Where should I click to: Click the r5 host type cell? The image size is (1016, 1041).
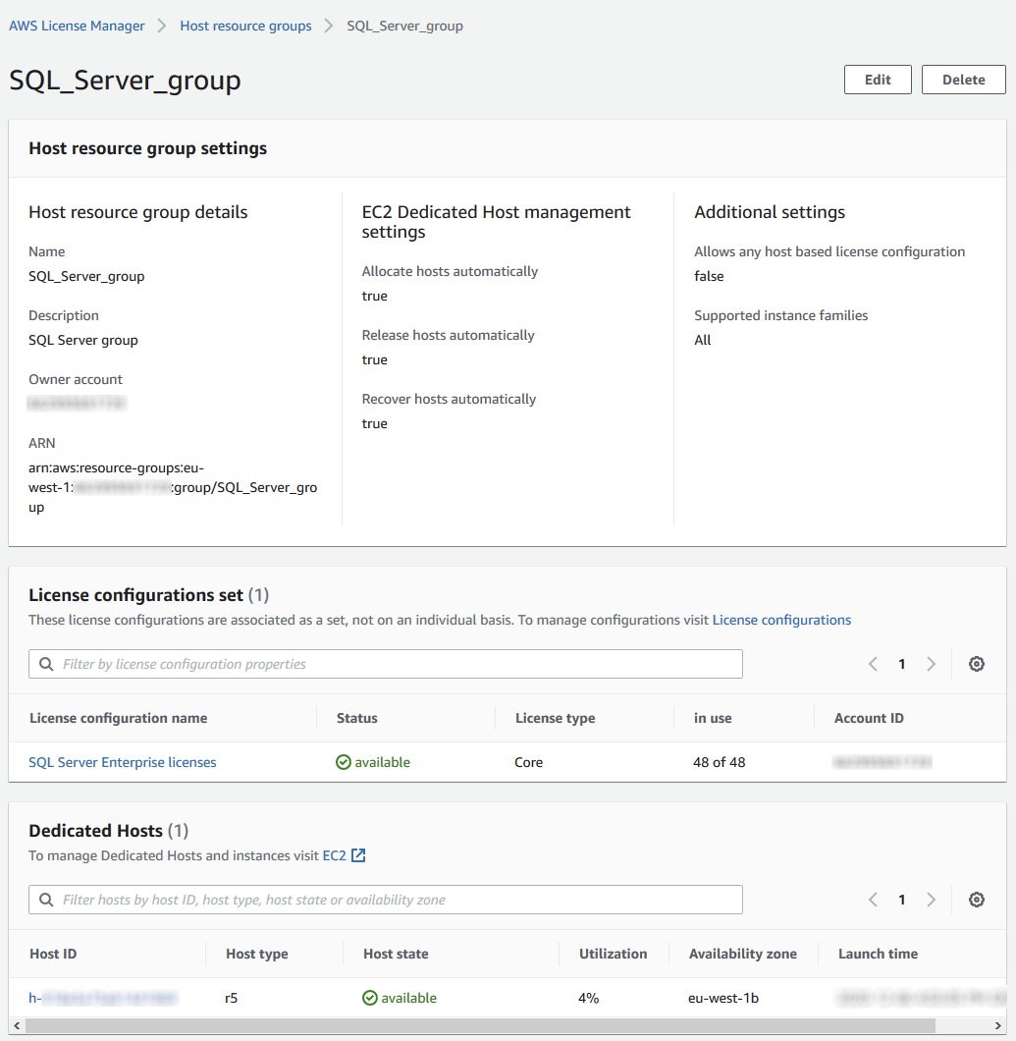(x=231, y=998)
